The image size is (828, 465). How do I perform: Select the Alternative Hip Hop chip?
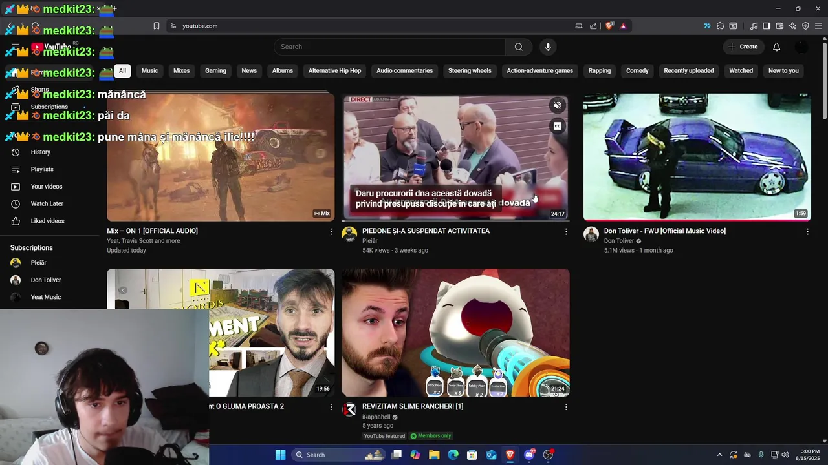tap(334, 71)
